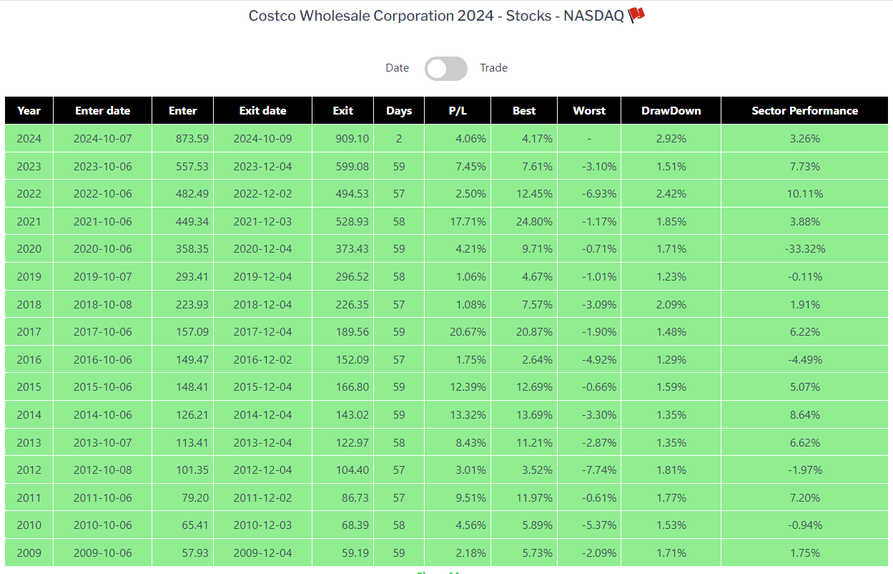Click the Sector Performance cell in the 2009 row
The image size is (893, 574).
point(805,553)
